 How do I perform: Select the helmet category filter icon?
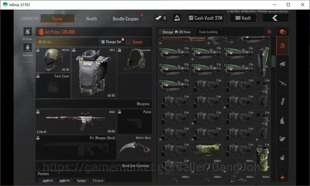tap(282, 64)
